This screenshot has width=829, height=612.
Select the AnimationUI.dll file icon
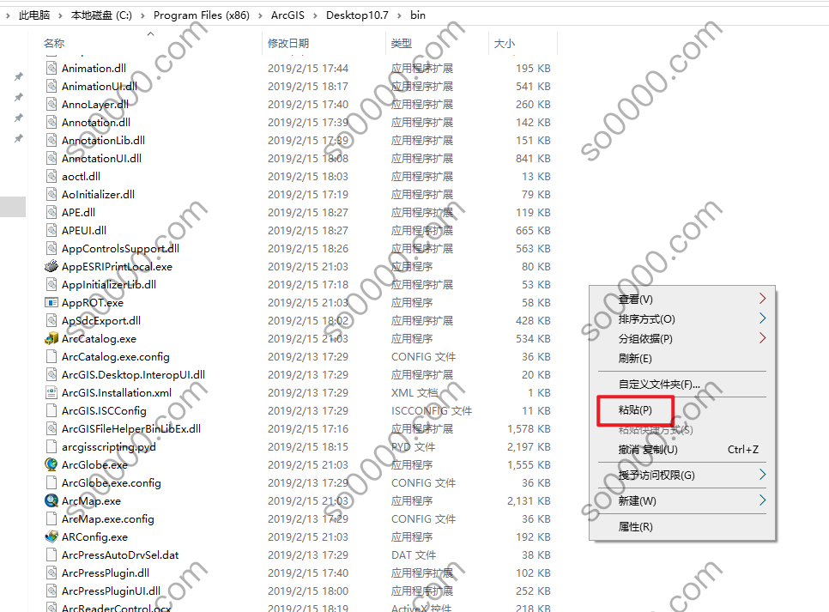[x=51, y=86]
